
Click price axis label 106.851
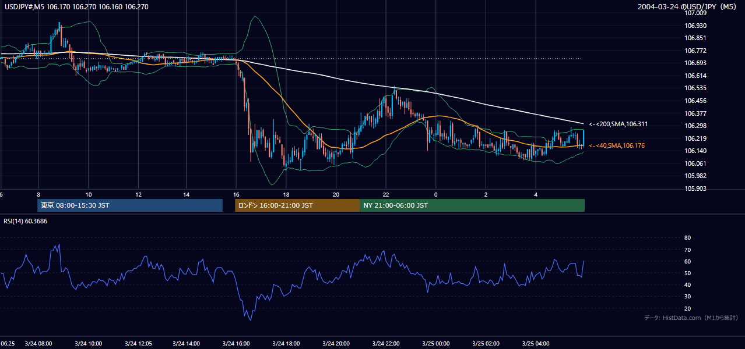pyautogui.click(x=695, y=38)
